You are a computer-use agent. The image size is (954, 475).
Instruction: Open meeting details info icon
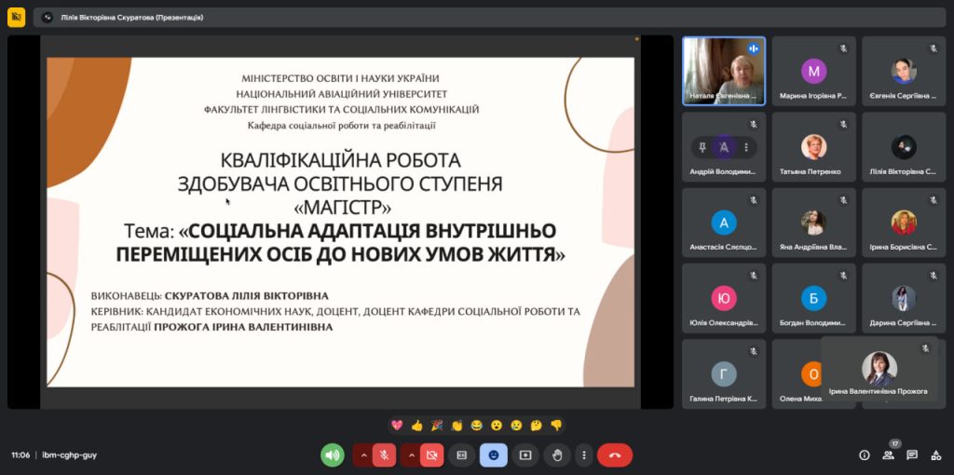[864, 455]
